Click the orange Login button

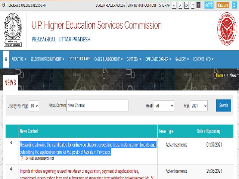click(223, 5)
